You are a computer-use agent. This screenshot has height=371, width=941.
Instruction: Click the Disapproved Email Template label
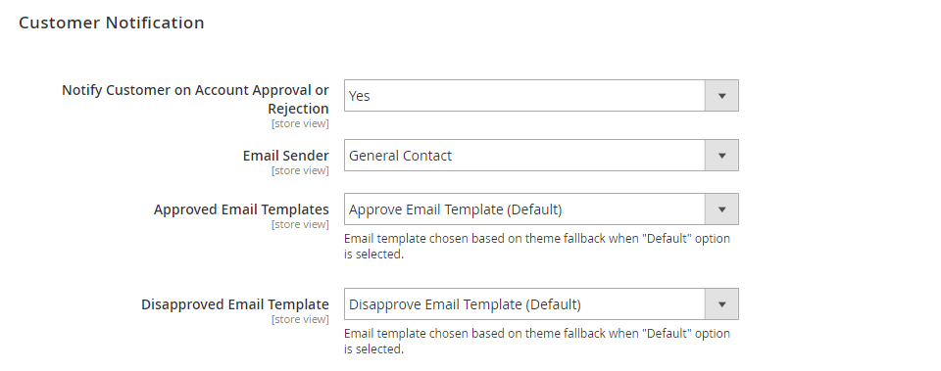click(x=234, y=304)
